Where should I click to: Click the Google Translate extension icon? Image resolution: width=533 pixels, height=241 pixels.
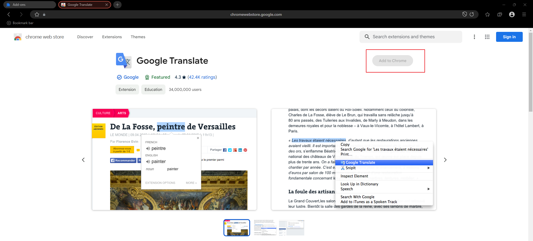click(124, 61)
